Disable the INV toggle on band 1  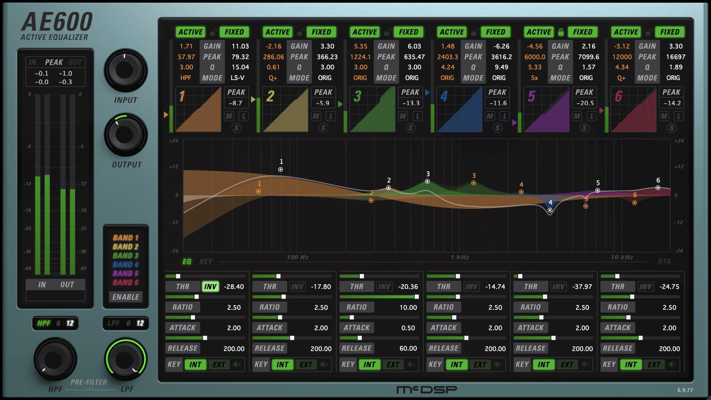point(210,286)
